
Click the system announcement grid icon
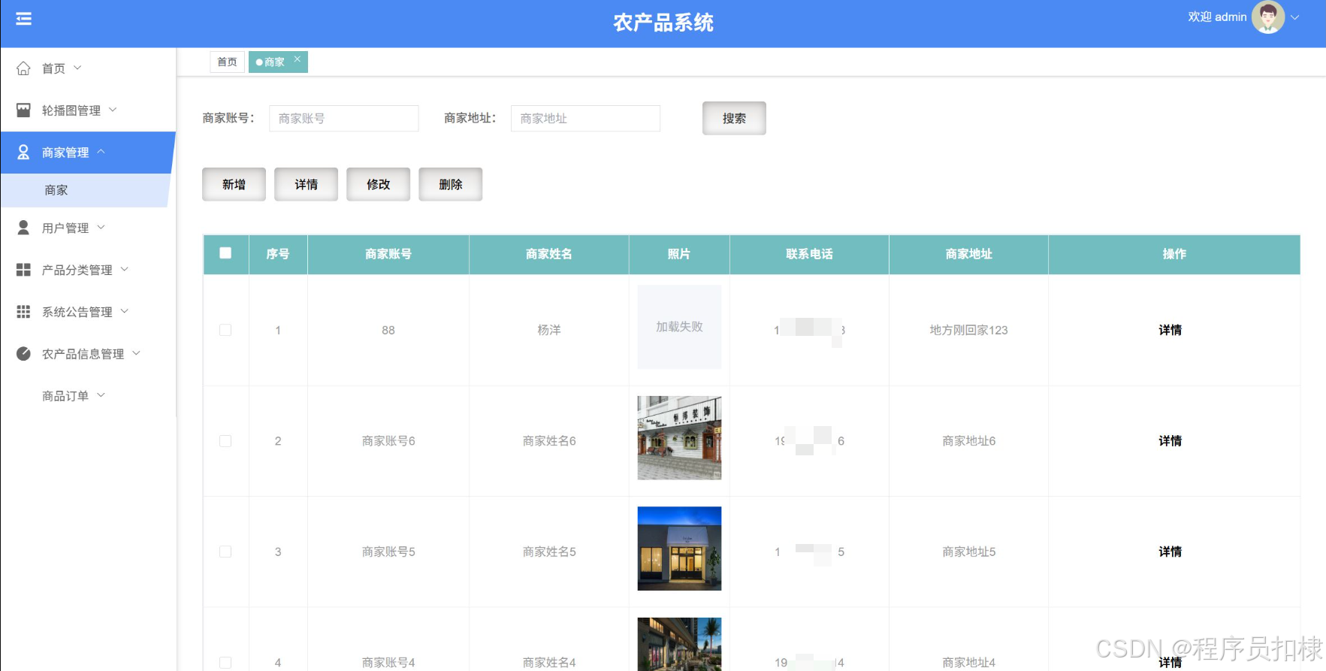tap(23, 312)
